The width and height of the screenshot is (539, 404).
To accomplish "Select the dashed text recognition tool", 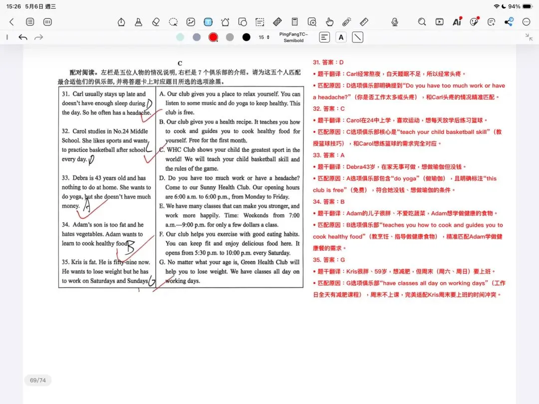I will [260, 22].
